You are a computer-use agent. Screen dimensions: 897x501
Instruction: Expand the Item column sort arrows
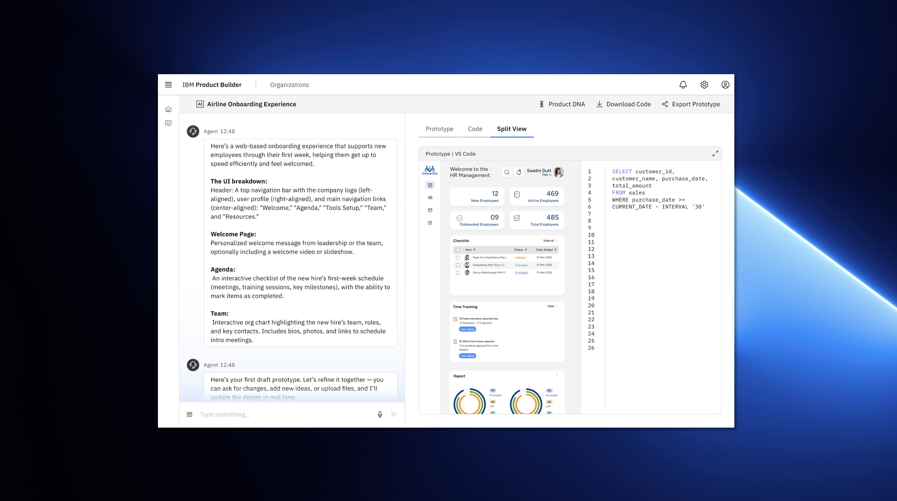tap(474, 250)
